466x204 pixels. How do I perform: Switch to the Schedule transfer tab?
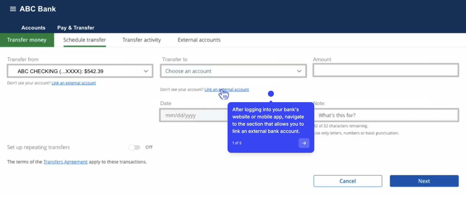(x=85, y=40)
